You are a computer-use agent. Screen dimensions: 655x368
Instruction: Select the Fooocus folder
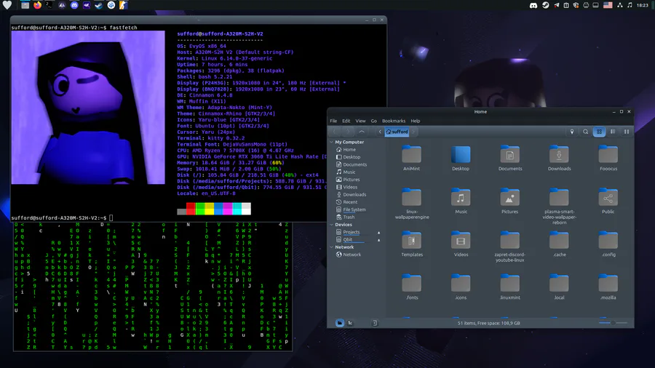pos(608,158)
